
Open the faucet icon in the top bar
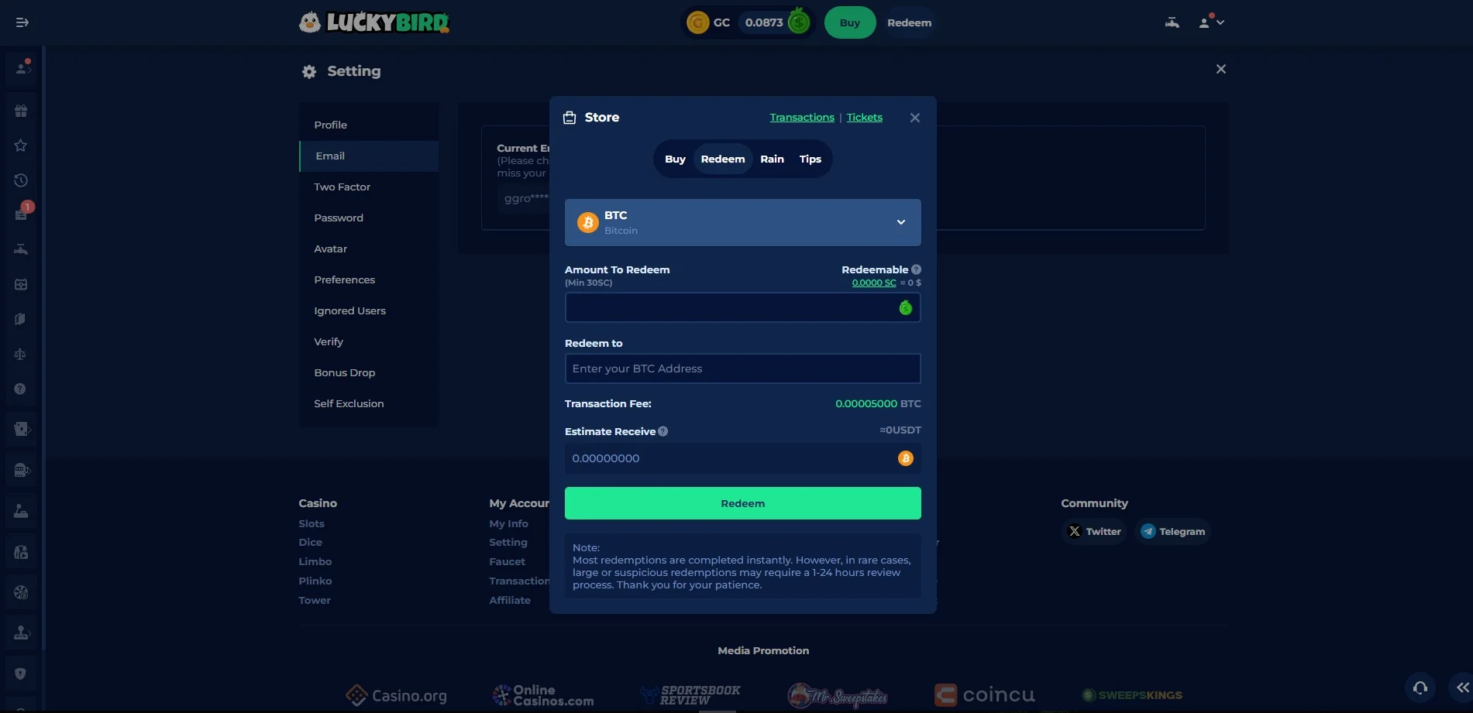(x=1171, y=22)
